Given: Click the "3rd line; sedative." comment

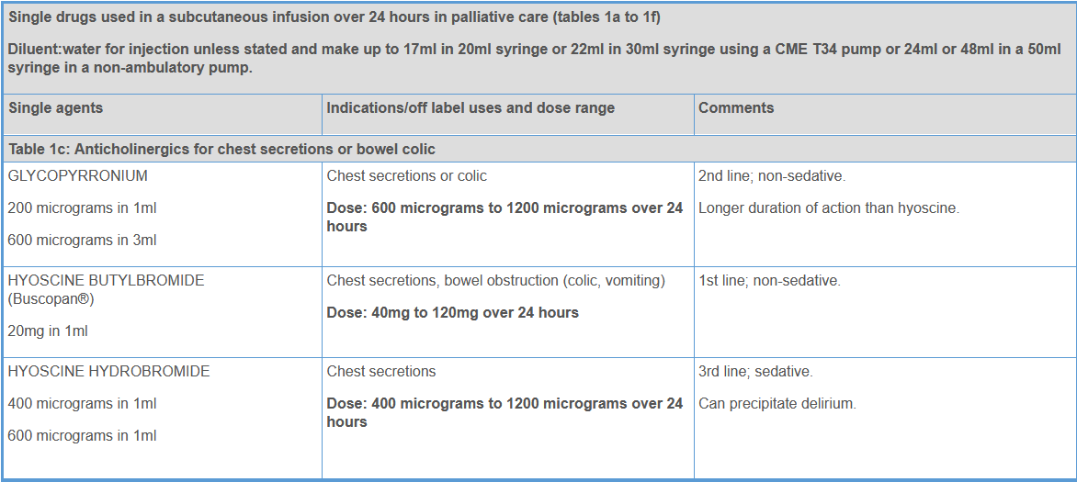Looking at the screenshot, I should click(755, 372).
